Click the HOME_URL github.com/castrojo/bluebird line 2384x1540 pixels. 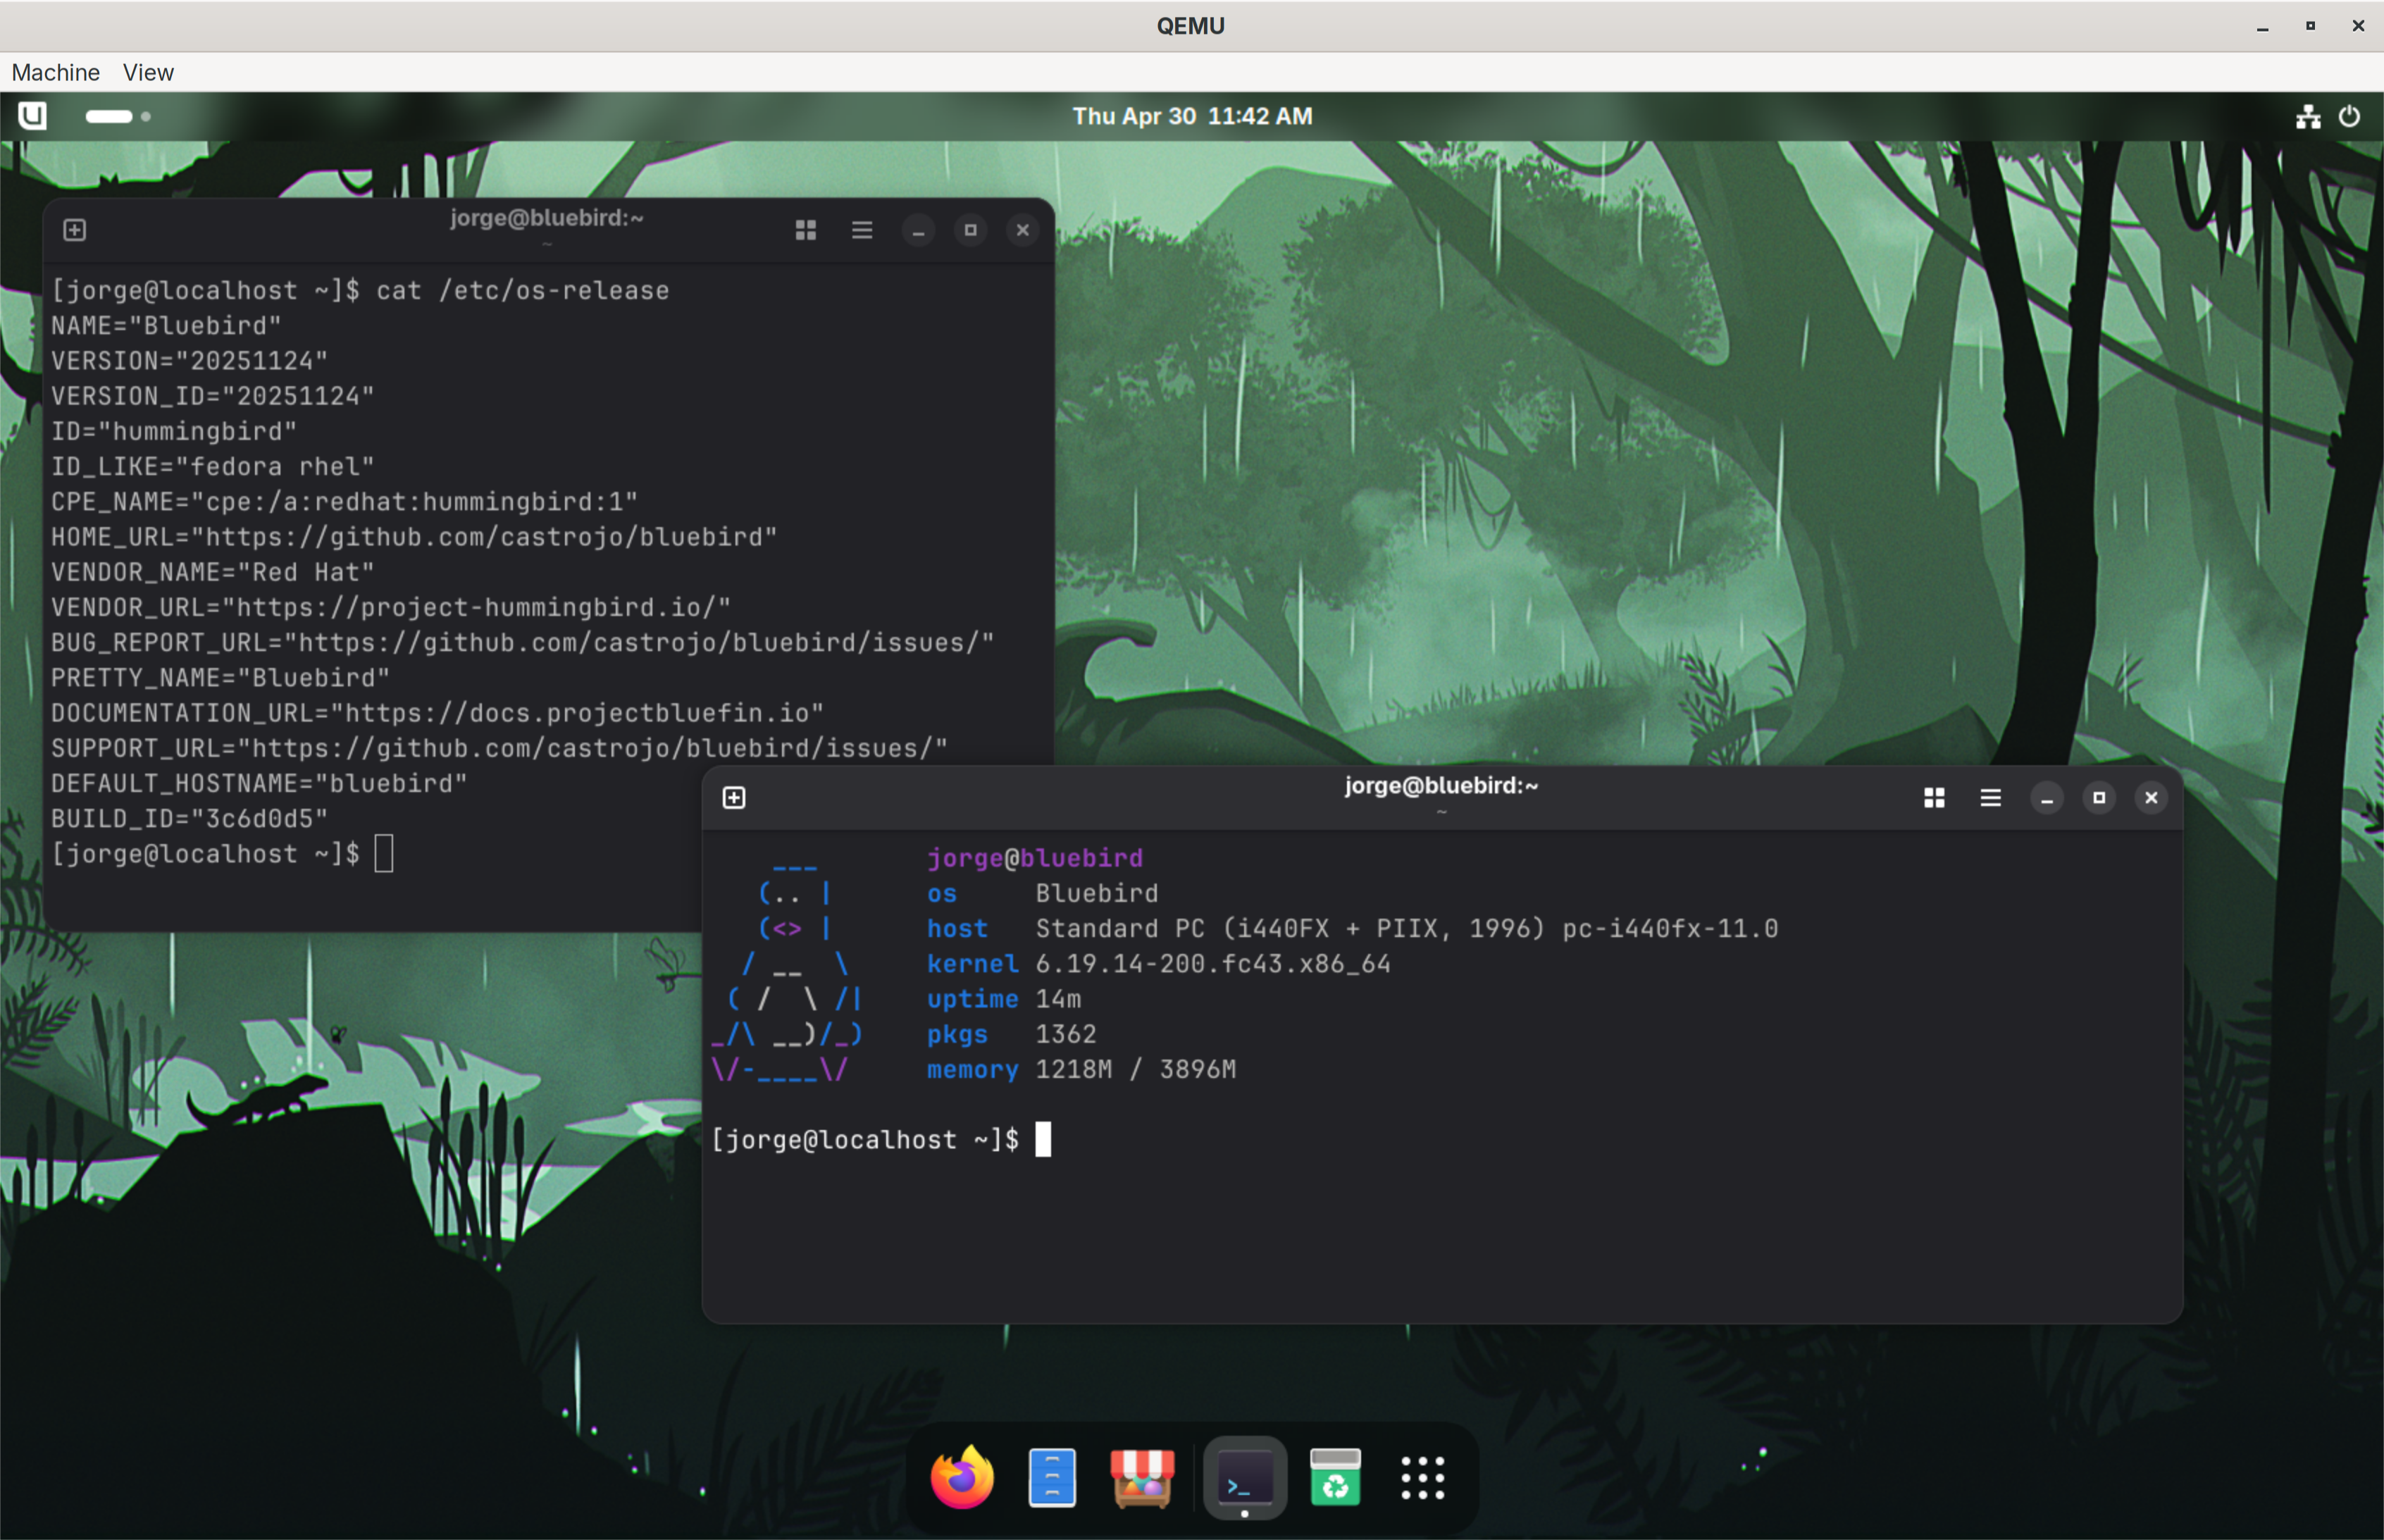point(414,537)
